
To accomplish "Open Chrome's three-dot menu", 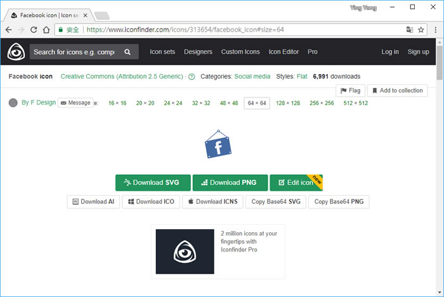I will [x=436, y=30].
